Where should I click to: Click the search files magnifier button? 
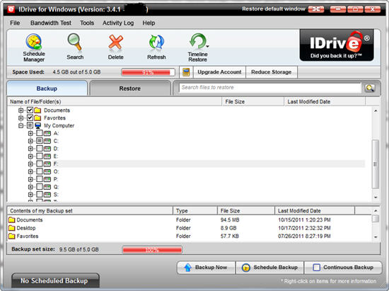click(370, 88)
